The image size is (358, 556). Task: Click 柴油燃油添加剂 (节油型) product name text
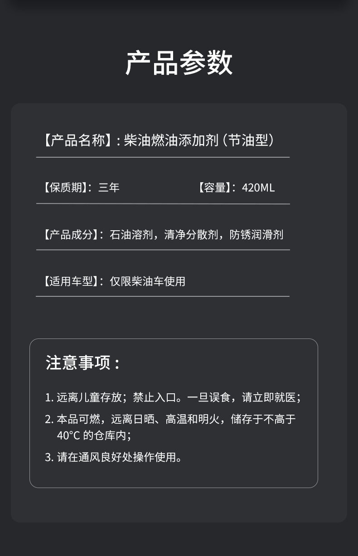coord(199,140)
